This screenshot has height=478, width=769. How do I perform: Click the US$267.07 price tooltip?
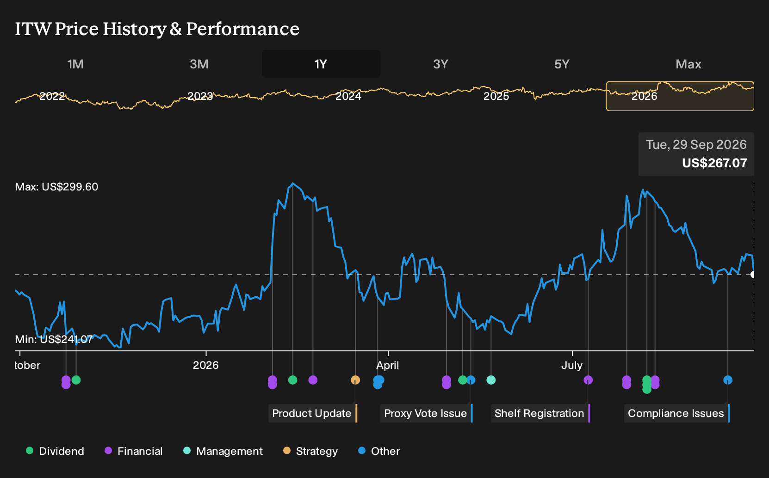tap(696, 154)
